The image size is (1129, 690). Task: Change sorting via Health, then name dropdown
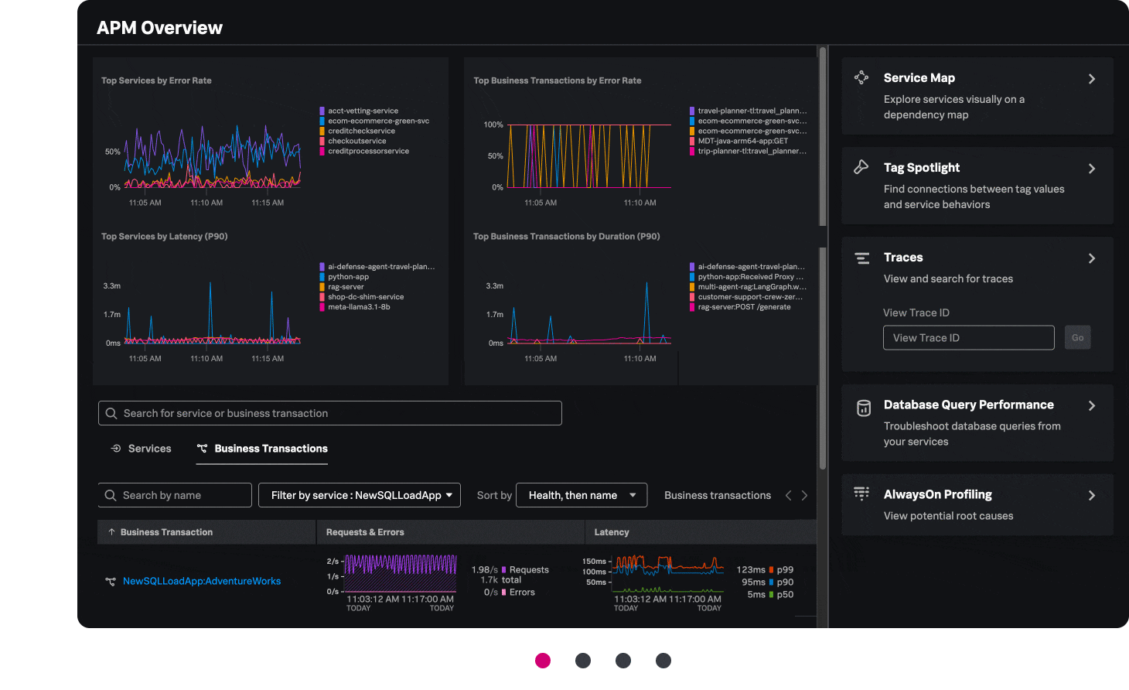point(582,495)
